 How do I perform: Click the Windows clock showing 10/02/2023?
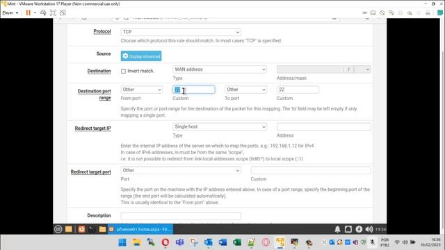tap(430, 242)
